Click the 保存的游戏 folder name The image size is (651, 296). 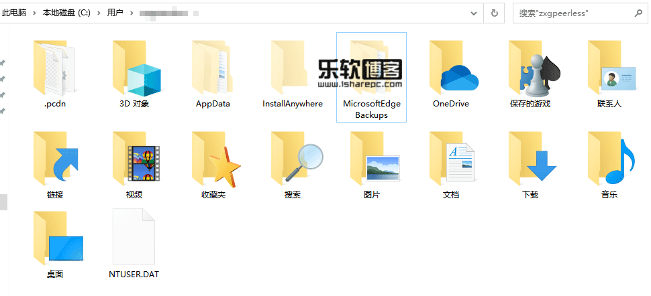click(x=530, y=104)
